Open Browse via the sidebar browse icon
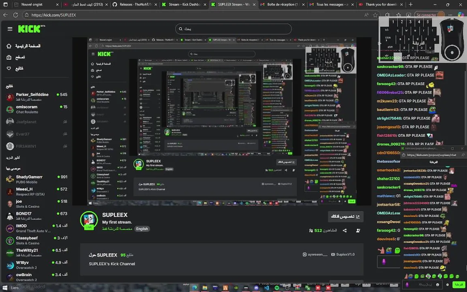Screen dimensions: 467x292 click(x=9, y=57)
